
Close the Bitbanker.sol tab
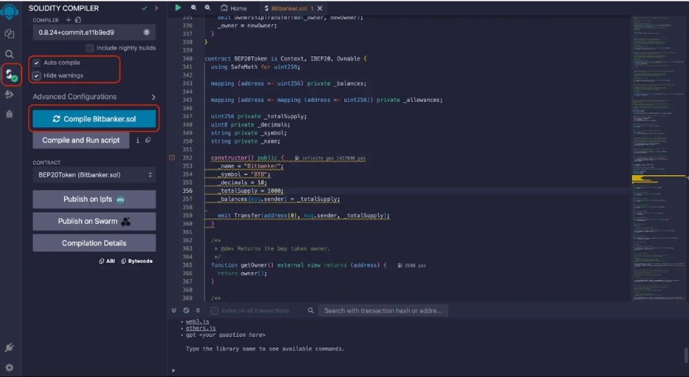320,8
